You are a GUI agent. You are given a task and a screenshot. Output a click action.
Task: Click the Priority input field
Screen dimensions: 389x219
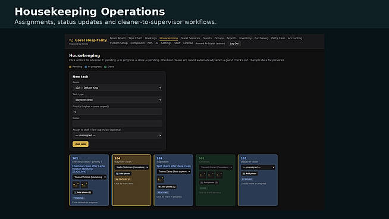(x=117, y=112)
